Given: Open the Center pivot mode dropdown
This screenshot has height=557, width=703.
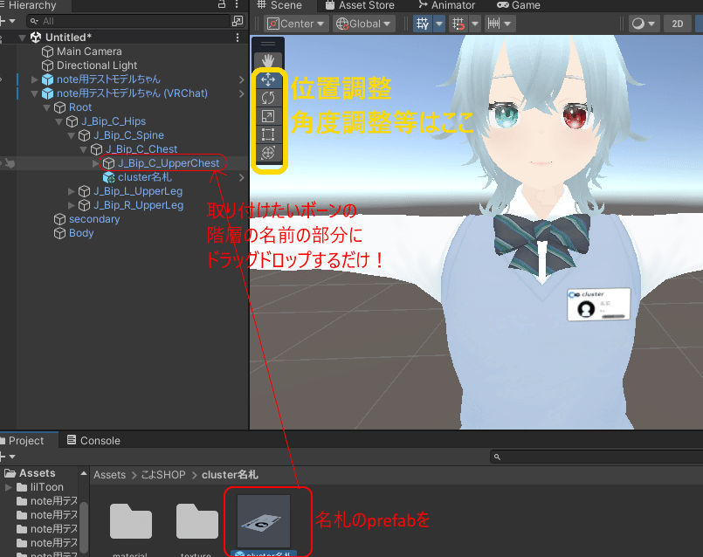Looking at the screenshot, I should coord(296,24).
